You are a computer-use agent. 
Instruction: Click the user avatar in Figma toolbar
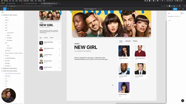pos(171,9)
